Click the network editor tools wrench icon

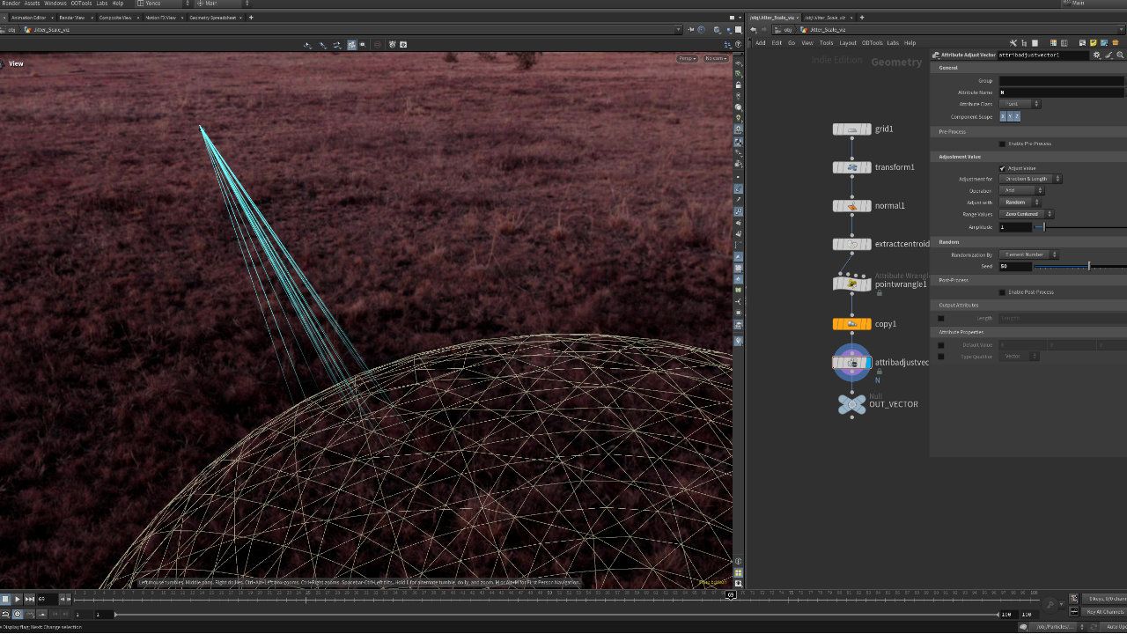click(x=1013, y=42)
